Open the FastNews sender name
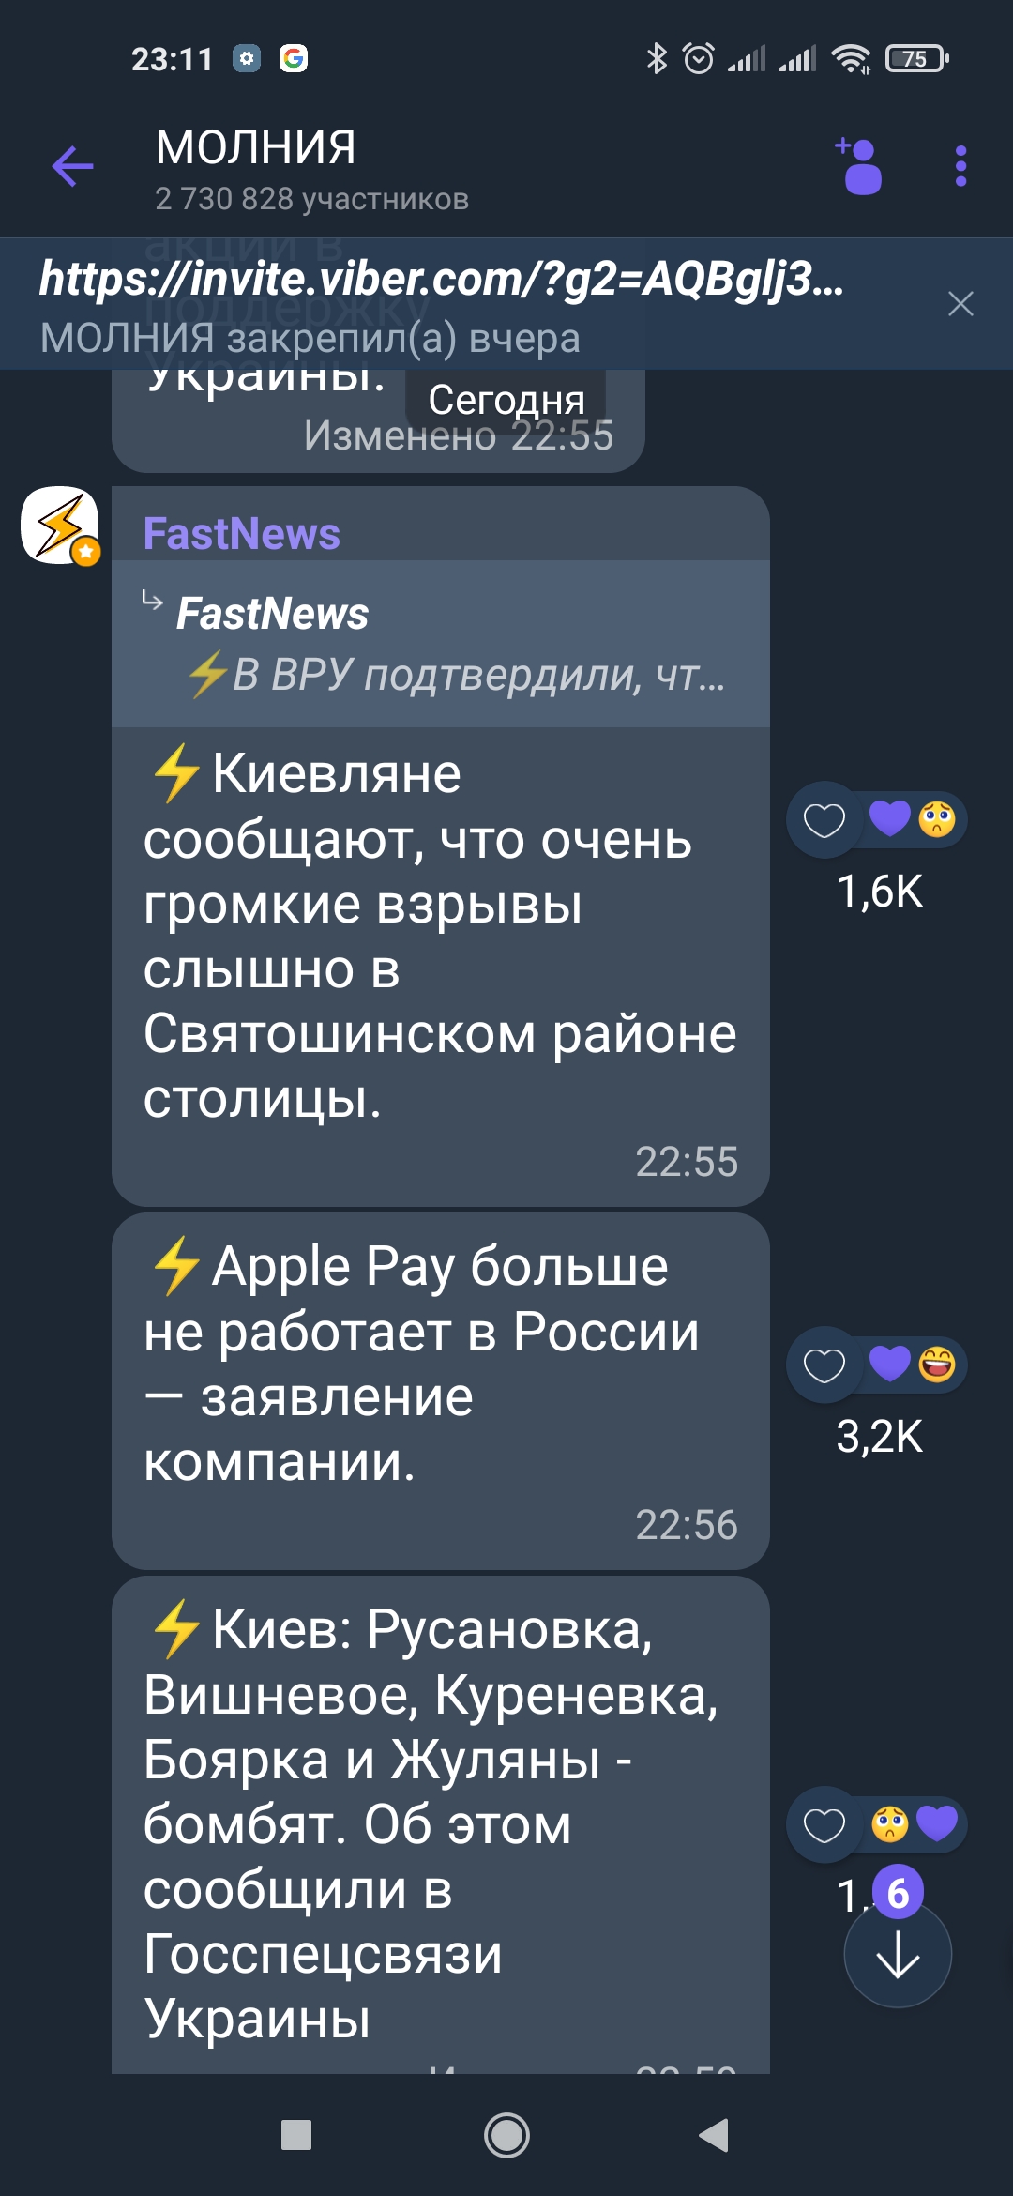Image resolution: width=1013 pixels, height=2196 pixels. click(x=241, y=534)
